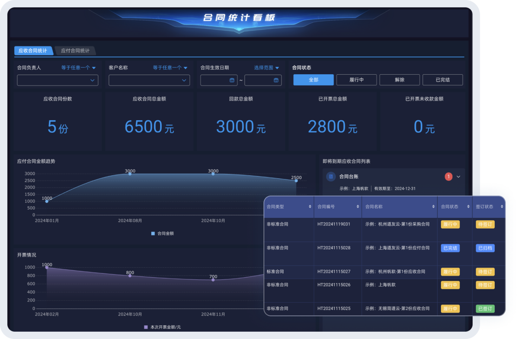This screenshot has height=339, width=519.
Task: Click the 0元 已开票未收款金额 value
Action: [x=424, y=127]
